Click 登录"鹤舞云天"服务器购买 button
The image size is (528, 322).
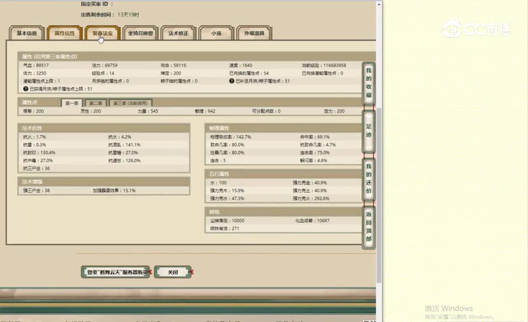coord(115,272)
